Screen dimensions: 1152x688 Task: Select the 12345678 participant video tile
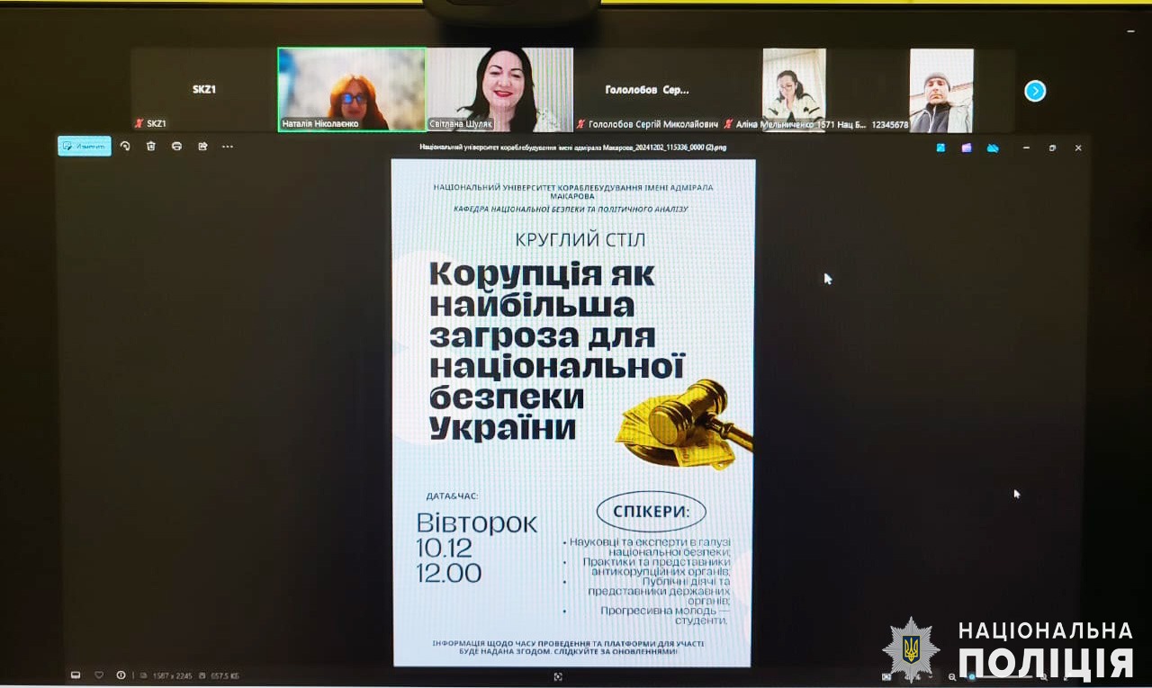(941, 90)
